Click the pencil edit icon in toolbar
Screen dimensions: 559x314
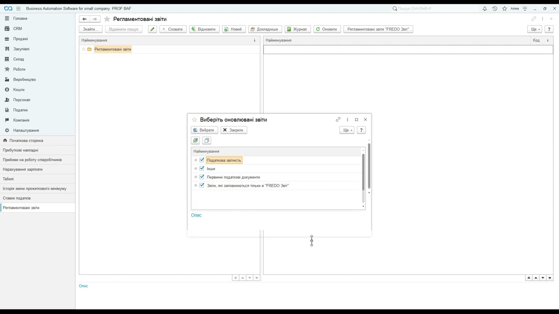(152, 29)
